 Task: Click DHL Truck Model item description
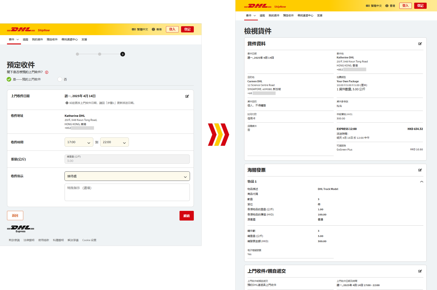[x=328, y=189]
